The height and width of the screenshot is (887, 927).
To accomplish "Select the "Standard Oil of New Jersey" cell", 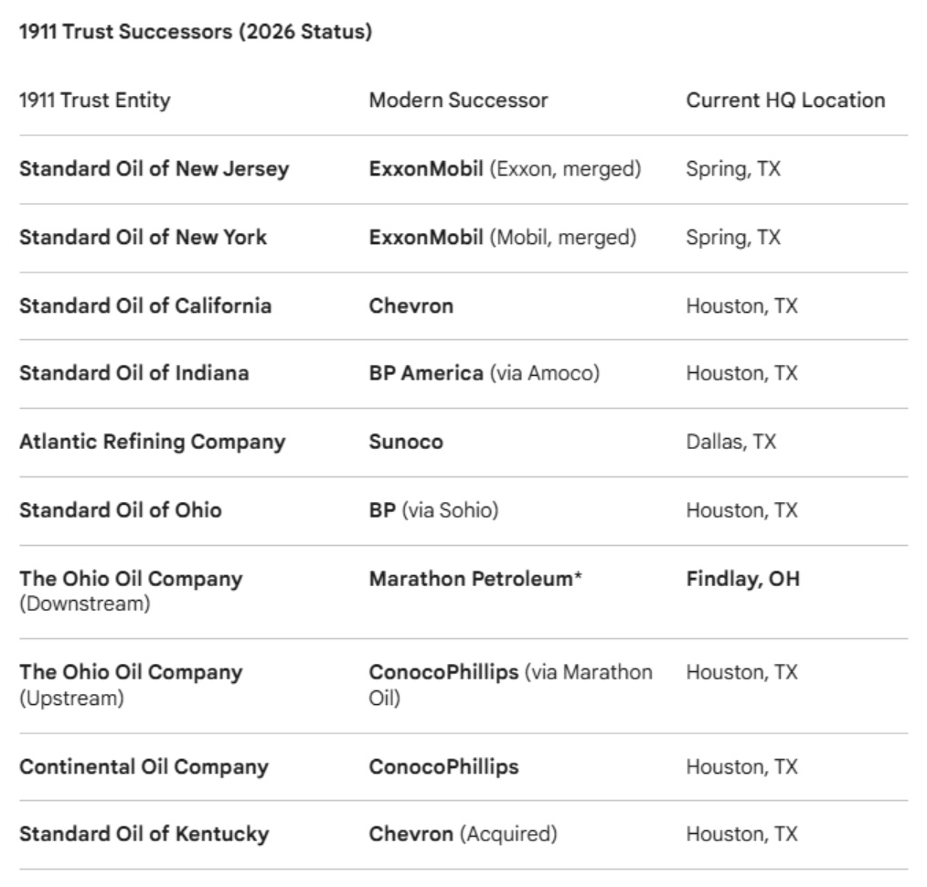I will point(154,169).
